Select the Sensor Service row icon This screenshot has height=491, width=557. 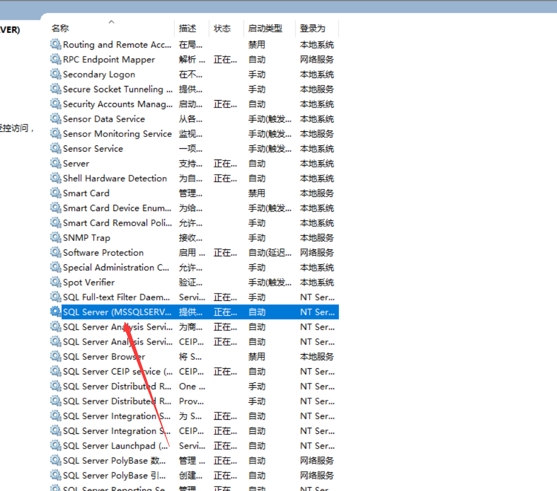click(55, 148)
